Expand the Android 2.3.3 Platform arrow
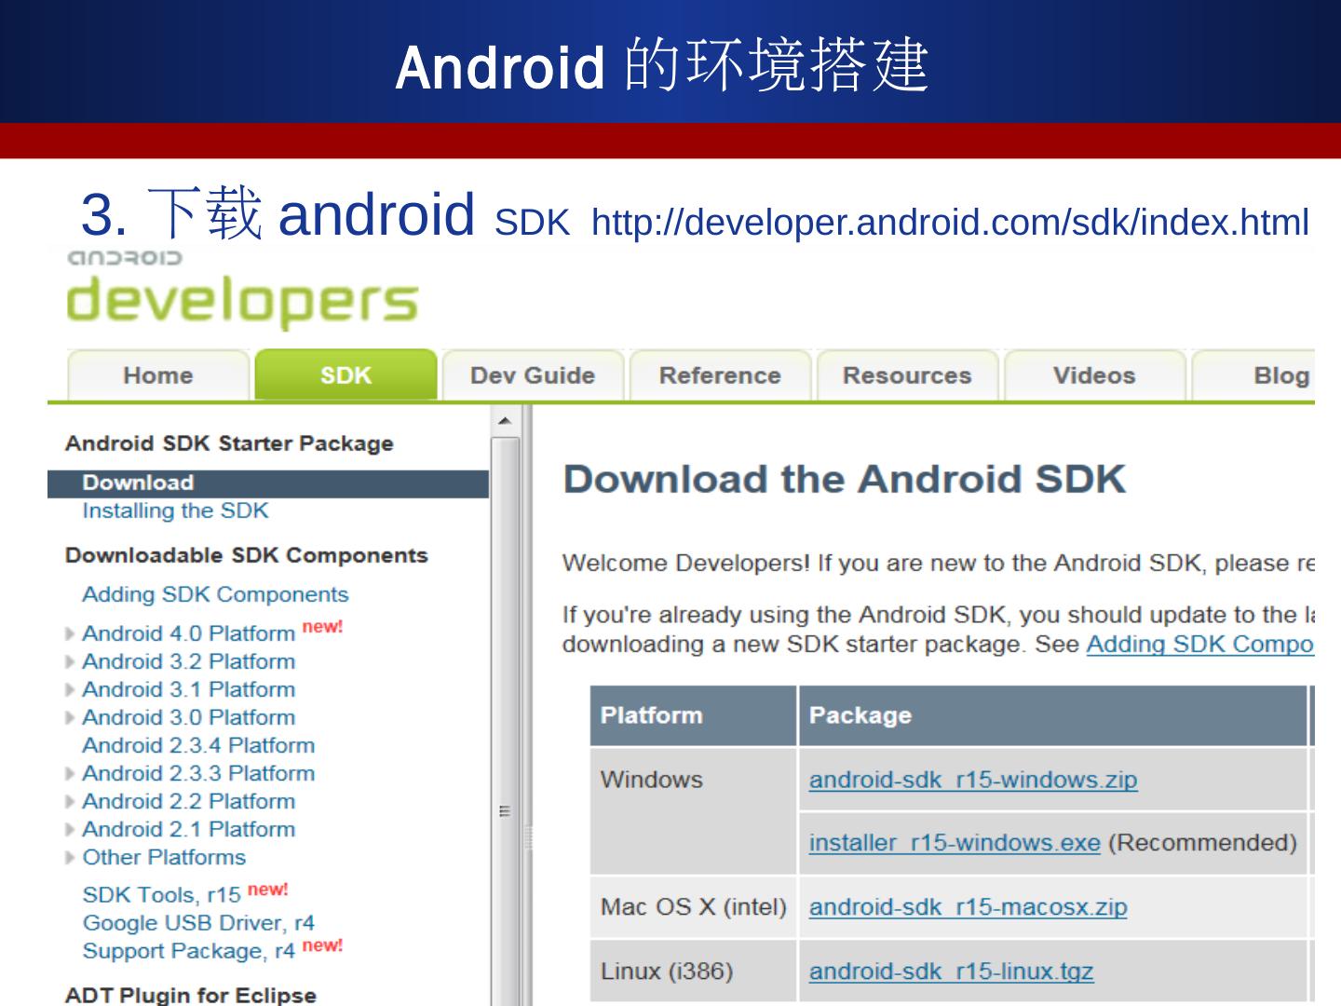Image resolution: width=1341 pixels, height=1006 pixels. tap(71, 774)
